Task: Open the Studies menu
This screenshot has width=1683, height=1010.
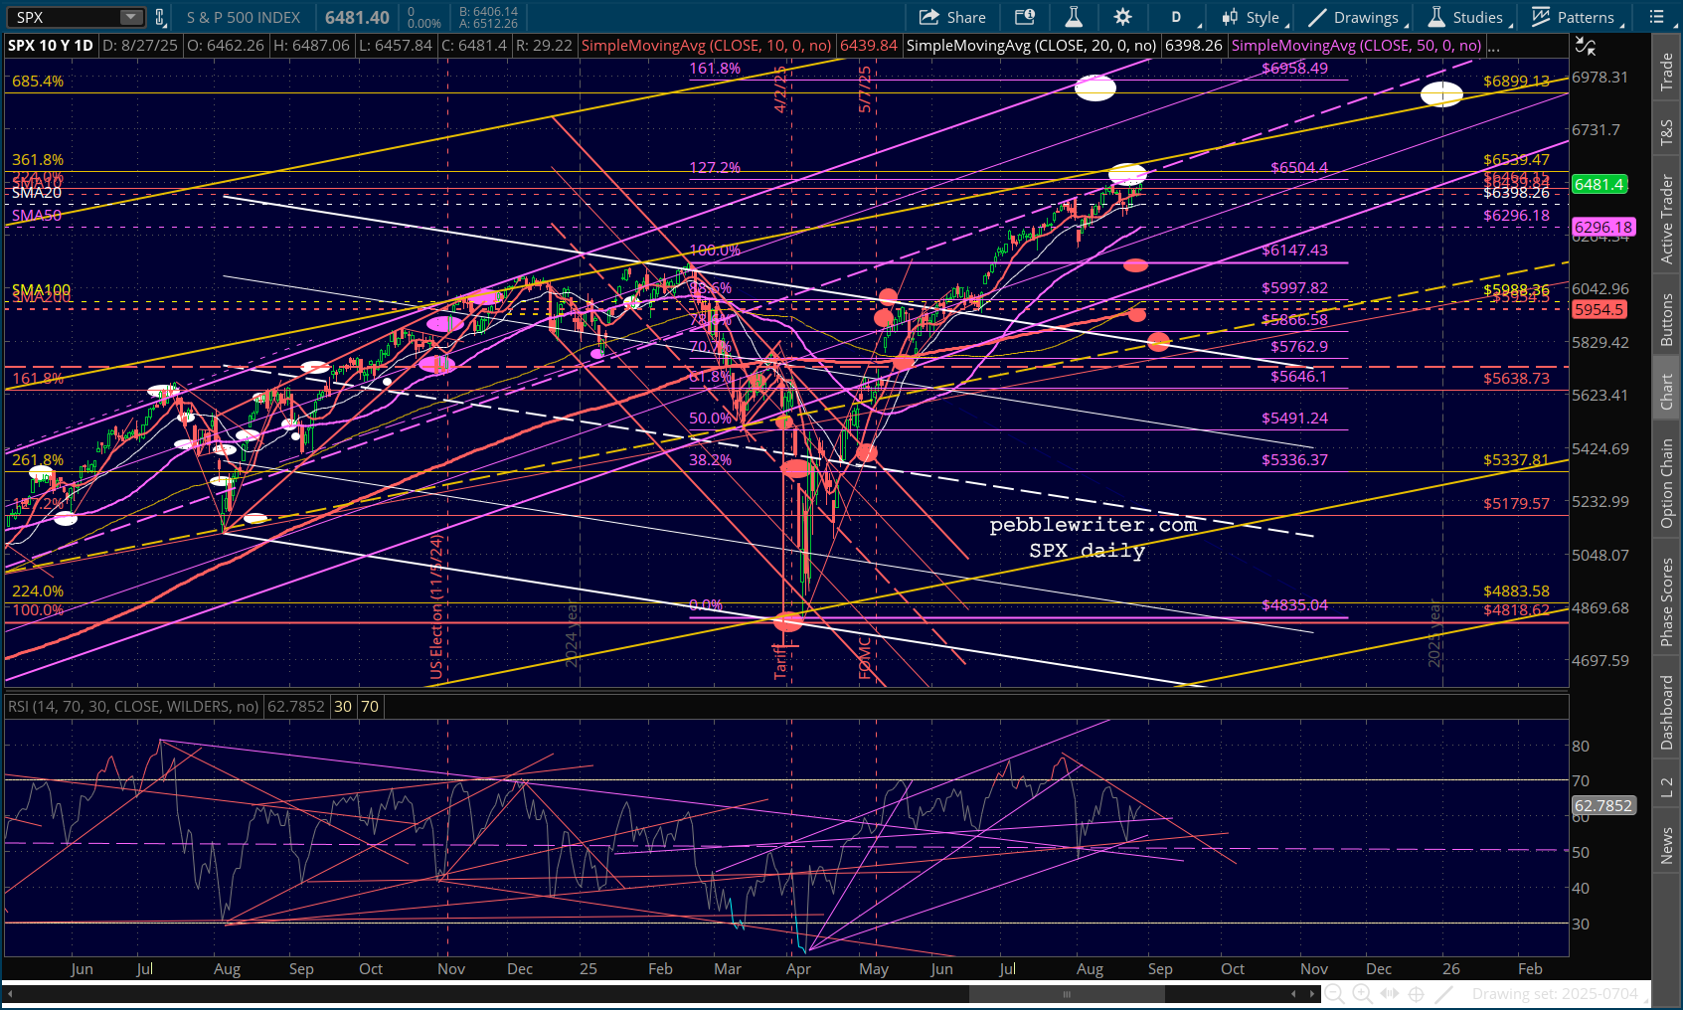Action: point(1465,17)
